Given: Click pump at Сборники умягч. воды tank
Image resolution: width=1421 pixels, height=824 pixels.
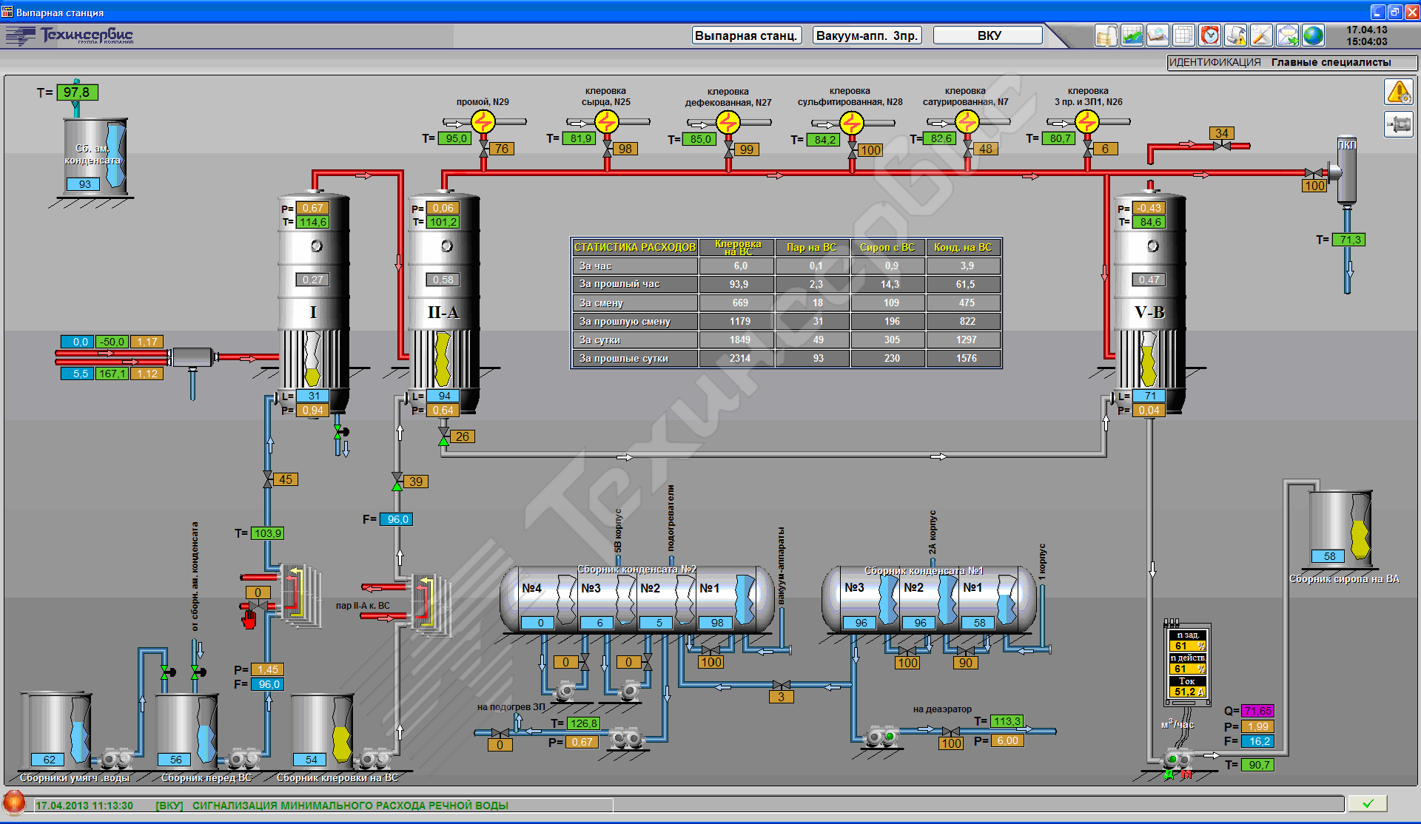Looking at the screenshot, I should click(116, 759).
